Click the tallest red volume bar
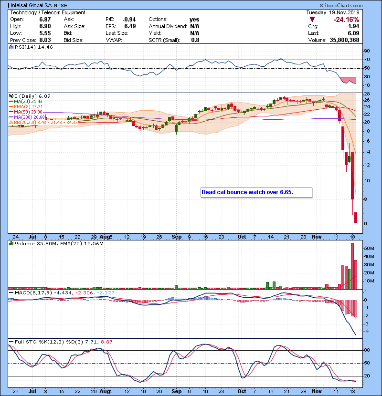Screen dimensions: 382x396 click(352, 266)
